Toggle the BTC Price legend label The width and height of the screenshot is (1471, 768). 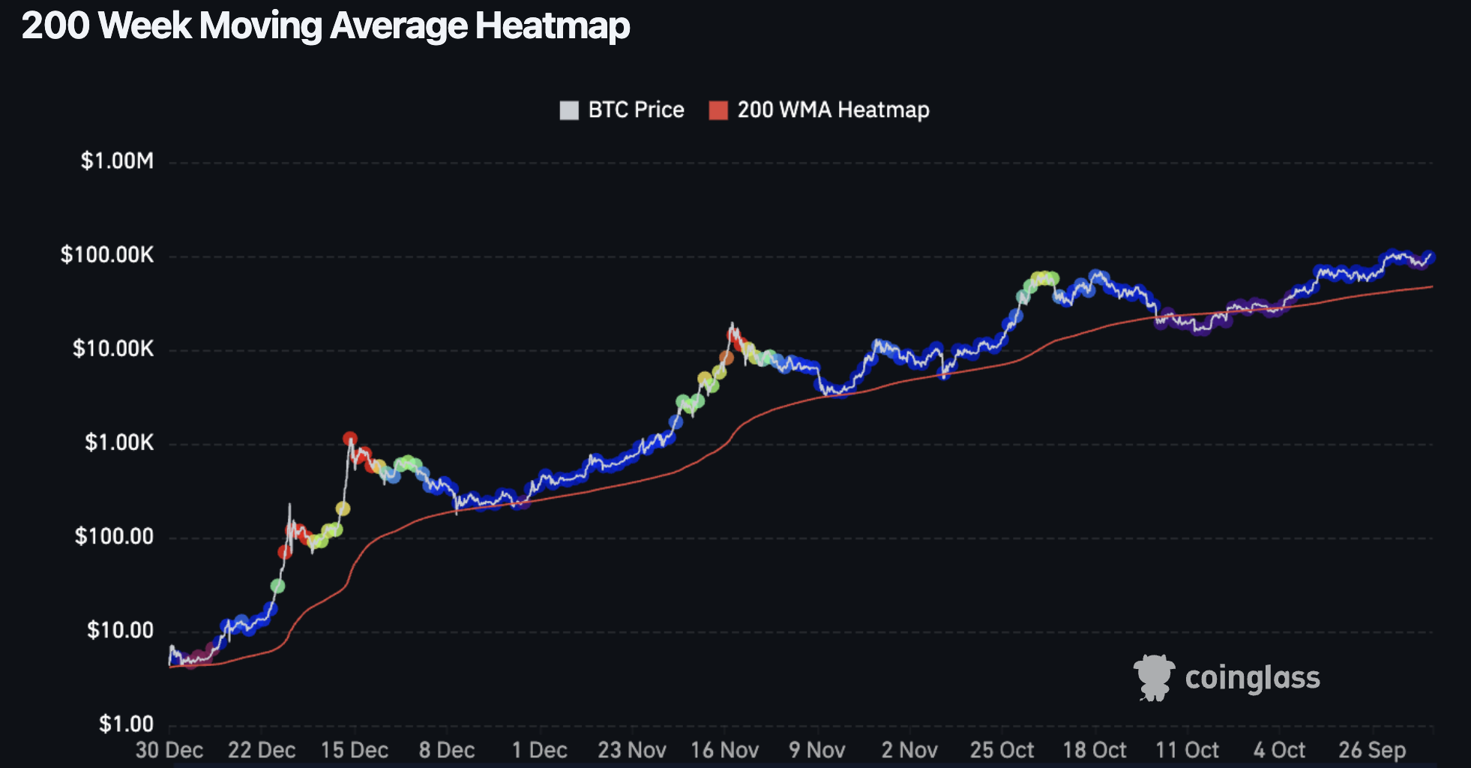click(x=636, y=110)
